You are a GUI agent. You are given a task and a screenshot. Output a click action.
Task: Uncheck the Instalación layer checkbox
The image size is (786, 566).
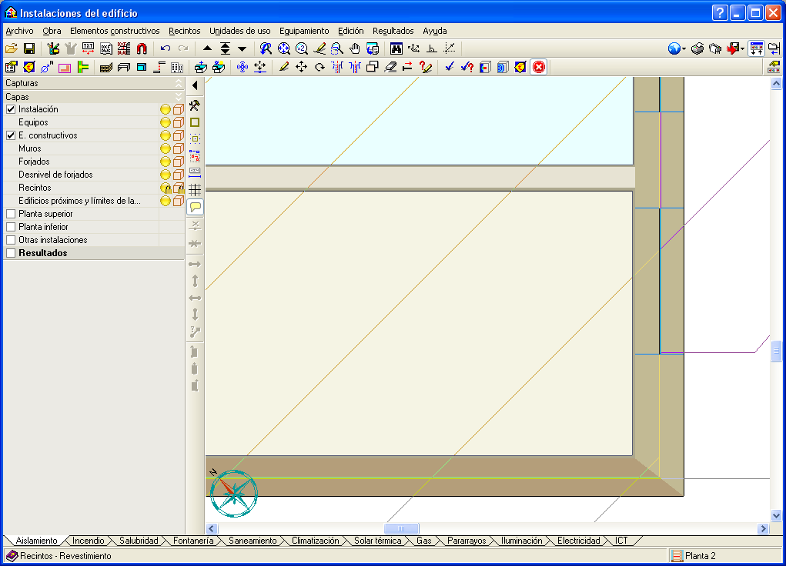(x=11, y=109)
